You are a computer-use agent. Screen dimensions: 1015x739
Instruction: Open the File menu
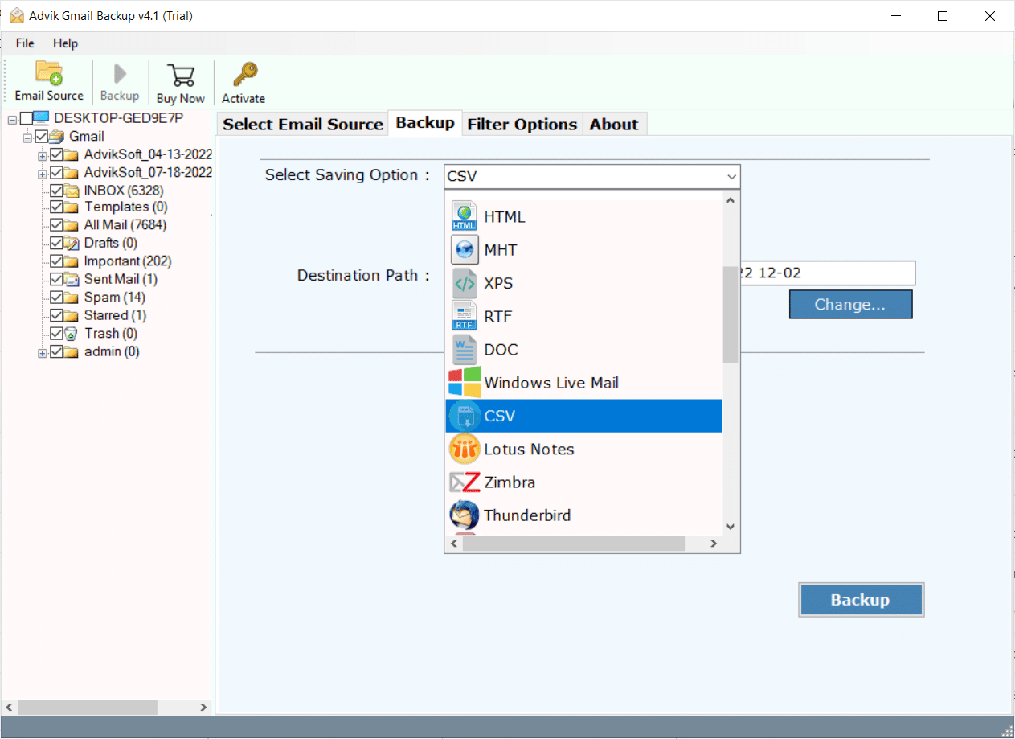point(25,43)
